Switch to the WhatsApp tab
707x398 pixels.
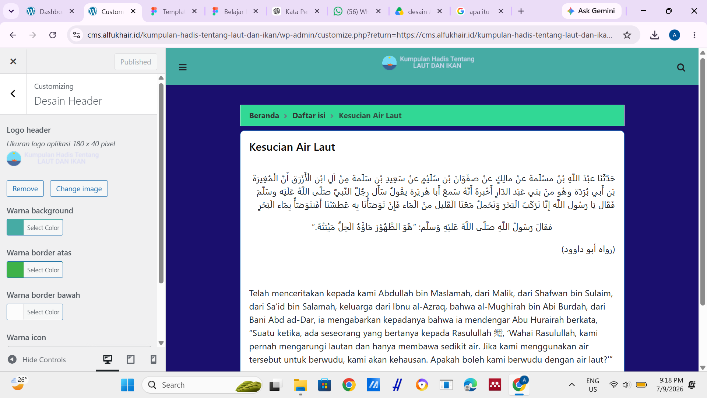point(357,11)
